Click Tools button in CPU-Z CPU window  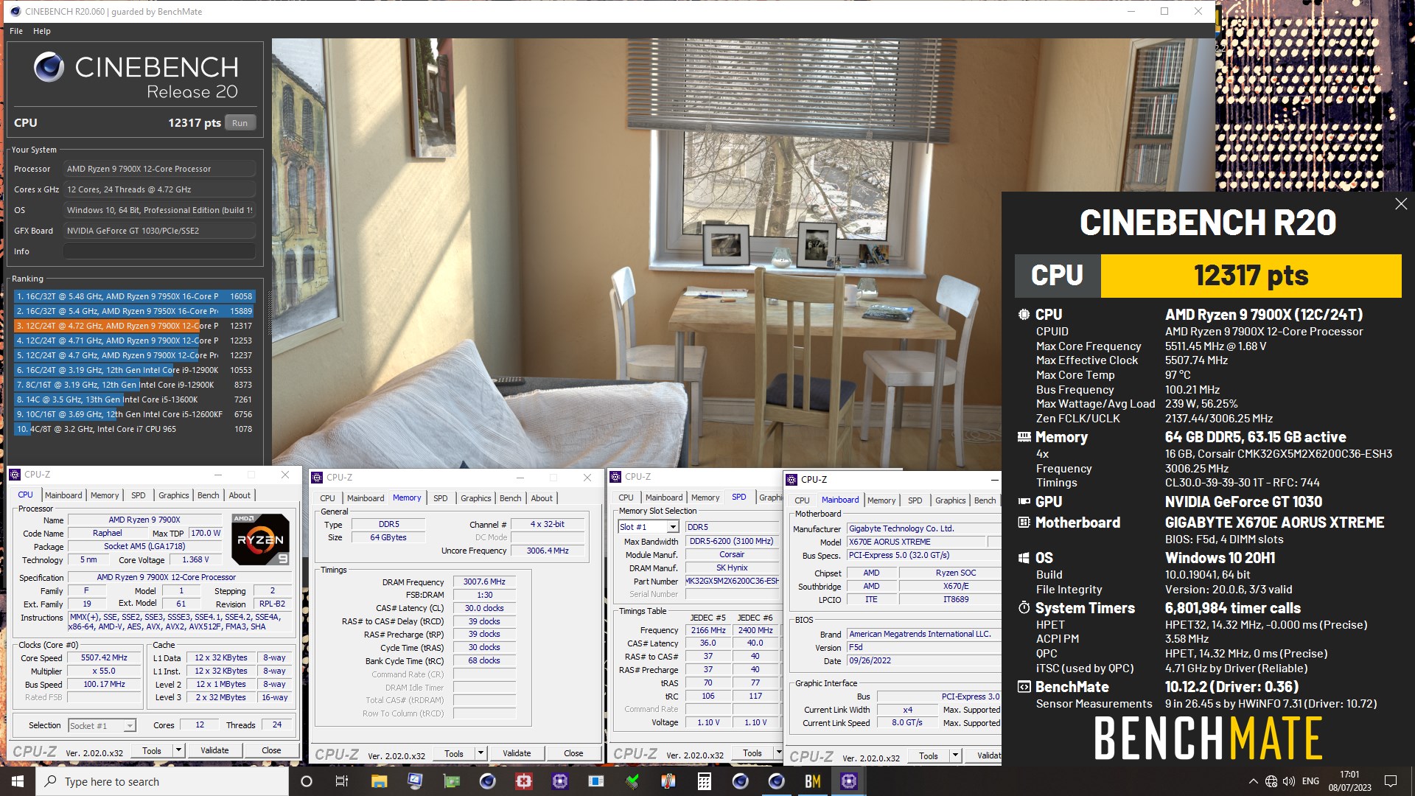click(152, 750)
